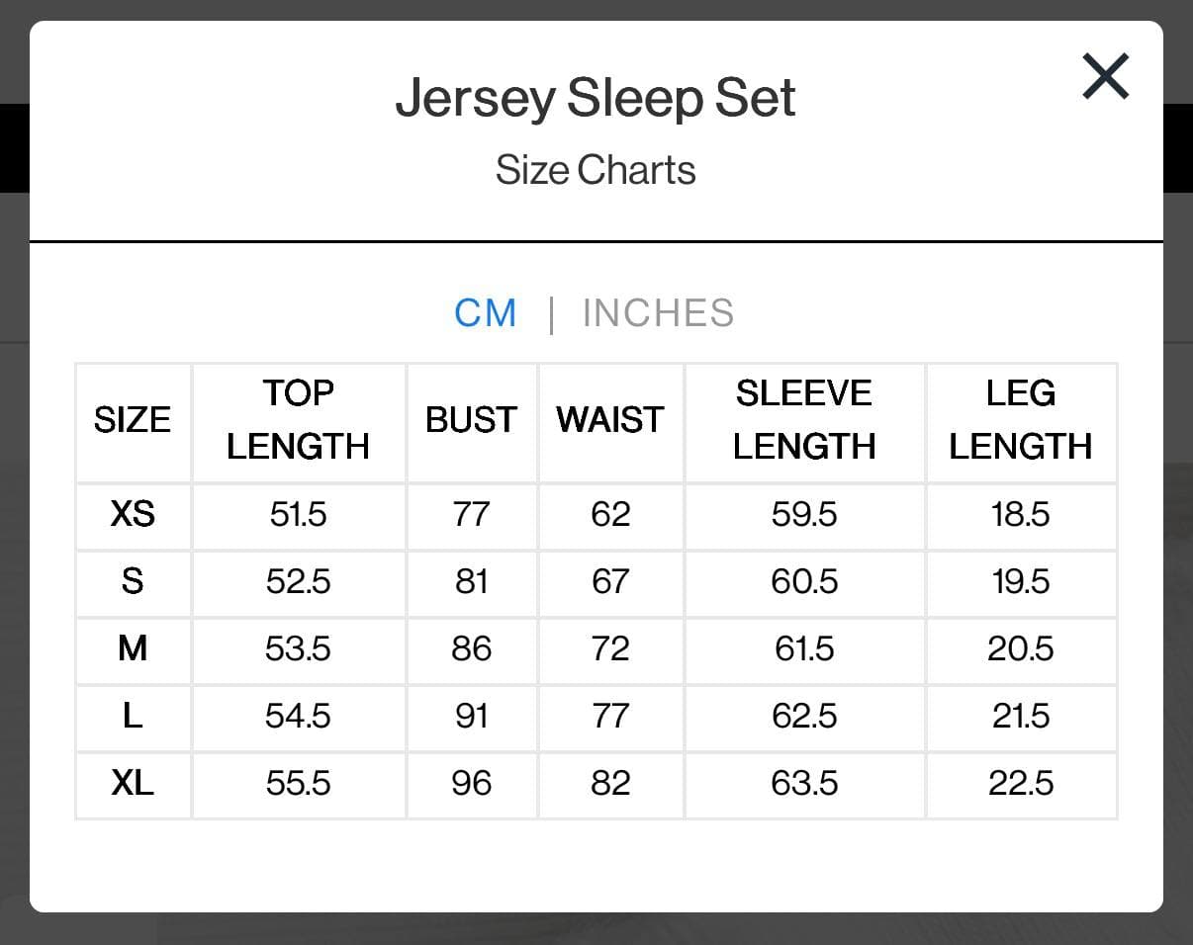Select the XS size row label
Viewport: 1193px width, 945px height.
click(133, 514)
